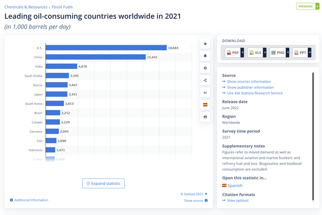Click the flag icon beside Statista 2023
322x215 pixels.
tap(206, 194)
